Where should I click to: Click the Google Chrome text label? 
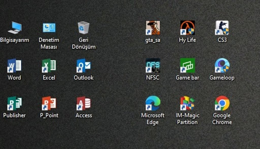[x=222, y=119]
